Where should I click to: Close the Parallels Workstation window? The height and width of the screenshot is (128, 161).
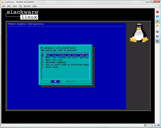tap(157, 1)
